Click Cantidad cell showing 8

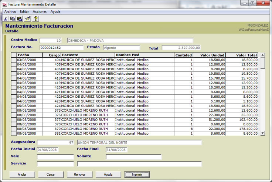click(184, 129)
